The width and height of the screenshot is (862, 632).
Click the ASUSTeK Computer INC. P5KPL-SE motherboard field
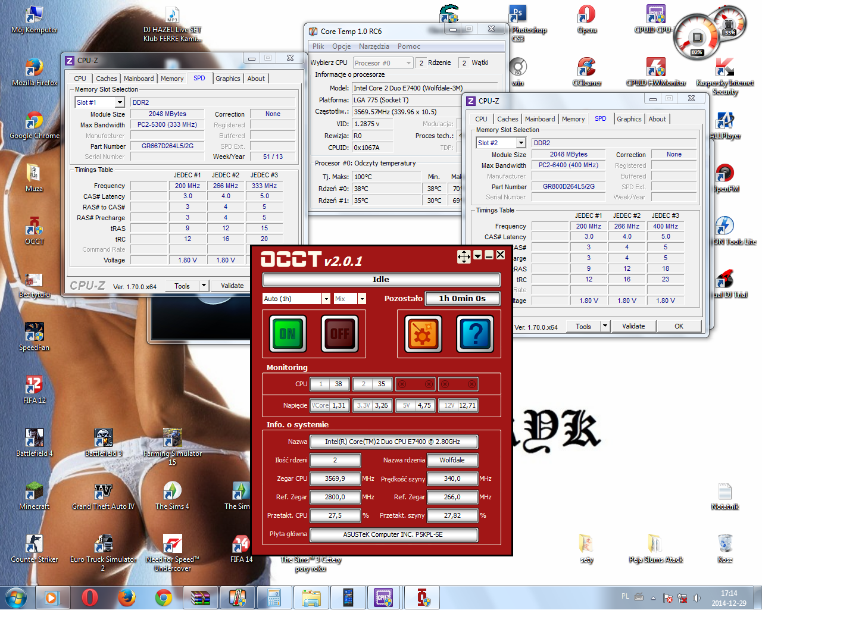click(x=393, y=534)
